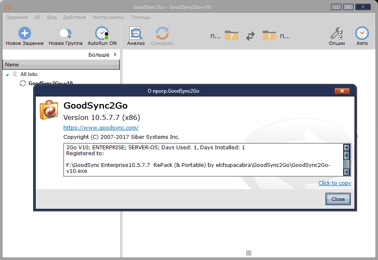Open the Вид menu
The height and width of the screenshot is (260, 378).
coord(52,17)
